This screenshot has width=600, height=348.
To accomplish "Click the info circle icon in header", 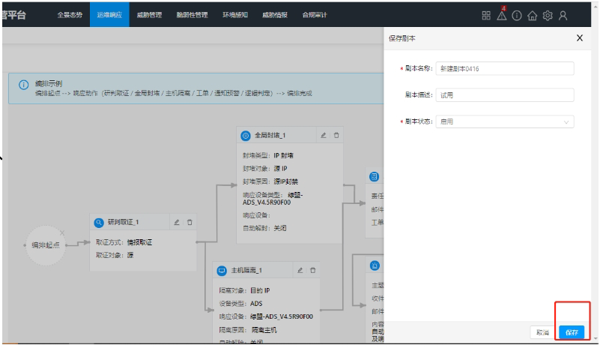I will point(517,15).
